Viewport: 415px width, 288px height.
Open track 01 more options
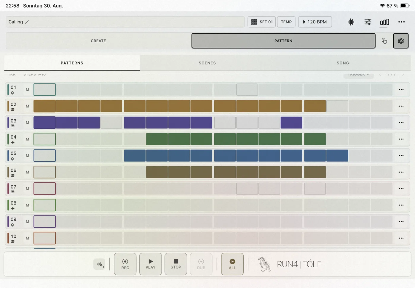click(x=401, y=90)
